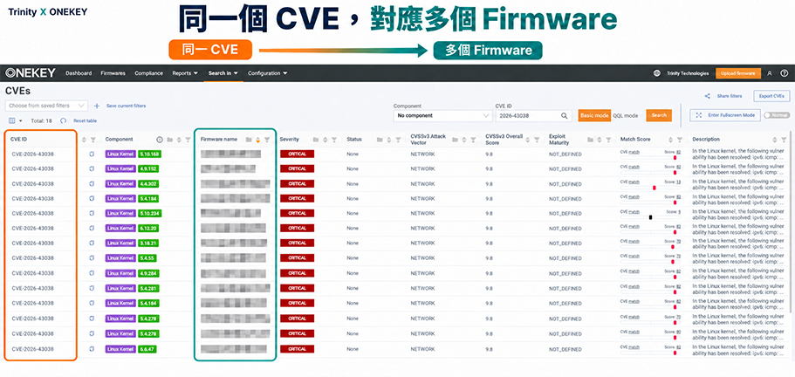Click the Reset table link
The height and width of the screenshot is (377, 795).
click(x=86, y=120)
